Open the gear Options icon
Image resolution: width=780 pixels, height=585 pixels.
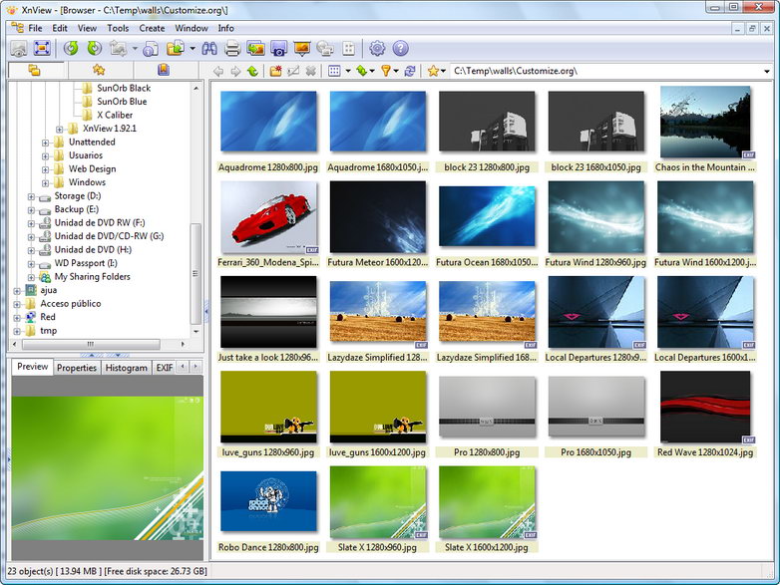[x=377, y=48]
